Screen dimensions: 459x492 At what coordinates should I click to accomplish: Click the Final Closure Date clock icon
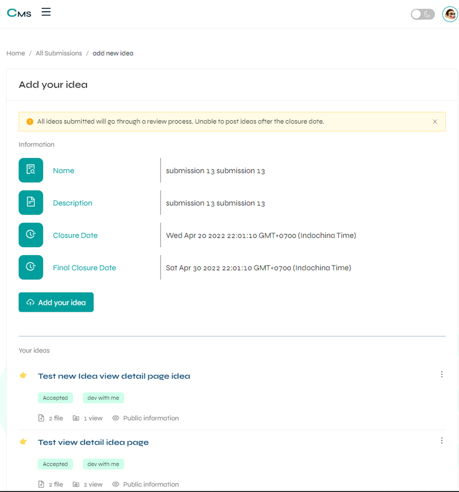tap(31, 267)
